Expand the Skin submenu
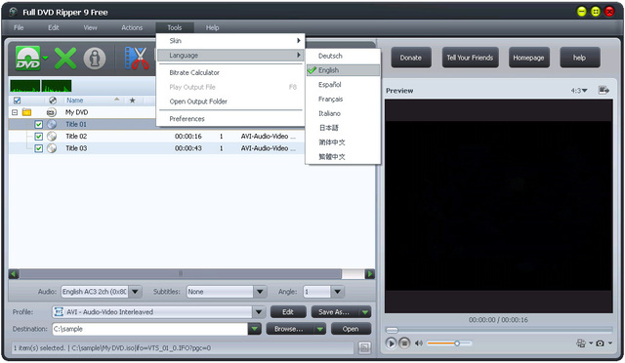The image size is (625, 363). [x=230, y=41]
